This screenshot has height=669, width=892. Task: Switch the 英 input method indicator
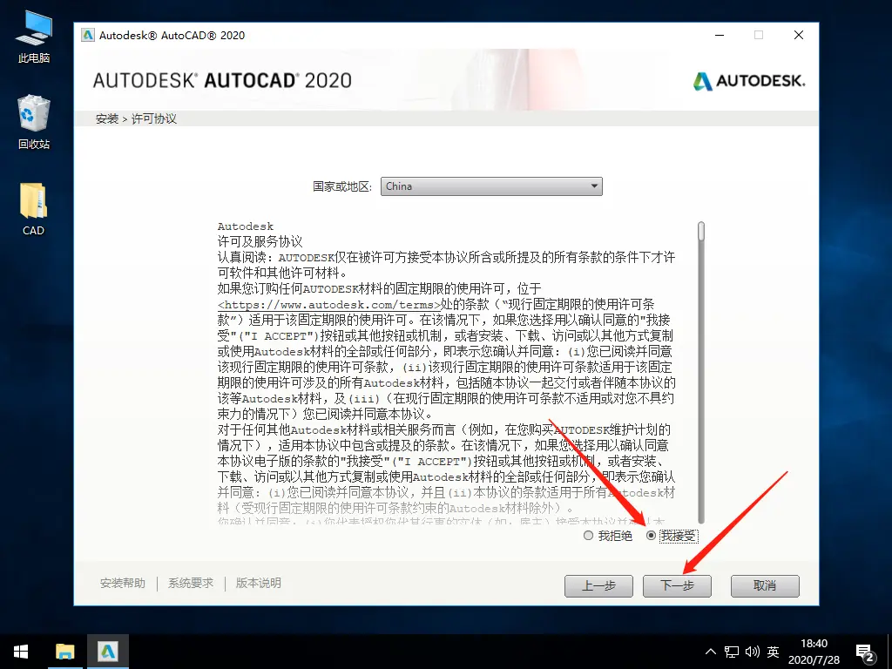pos(774,652)
